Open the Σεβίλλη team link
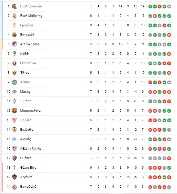 [x=26, y=120]
